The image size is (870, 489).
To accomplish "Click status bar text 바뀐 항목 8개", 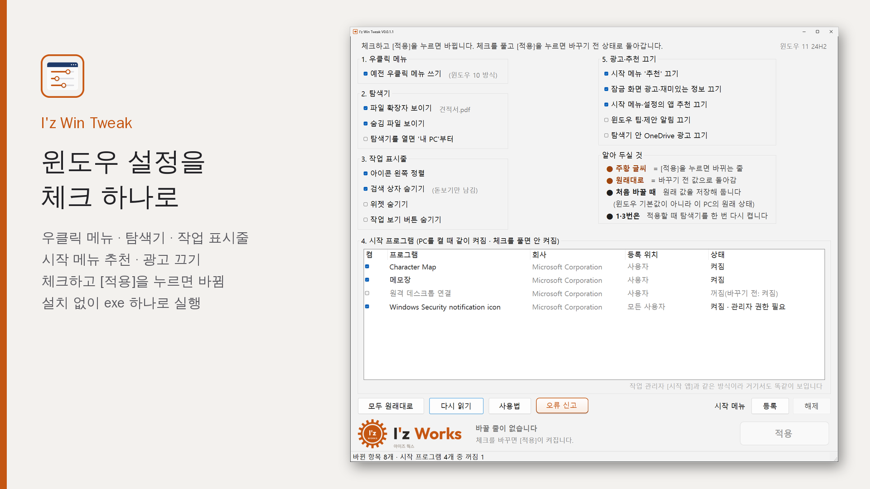I will pos(373,457).
